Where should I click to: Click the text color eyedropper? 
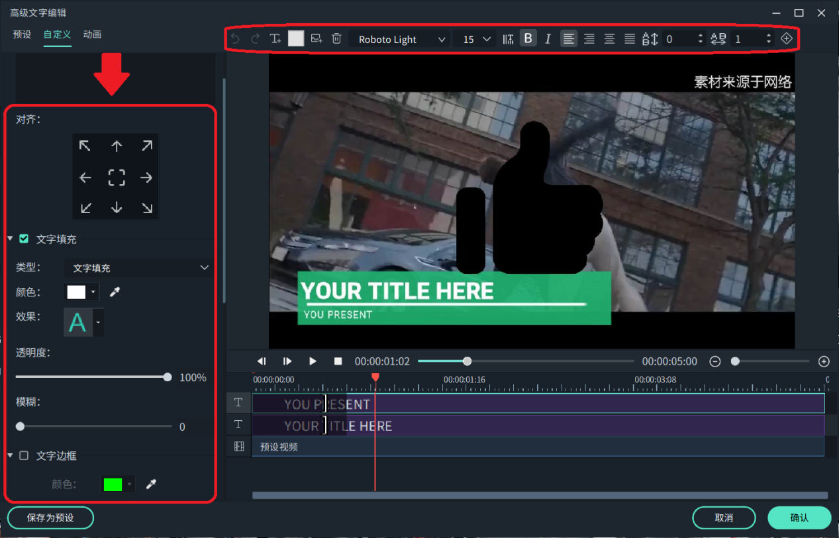coord(115,292)
